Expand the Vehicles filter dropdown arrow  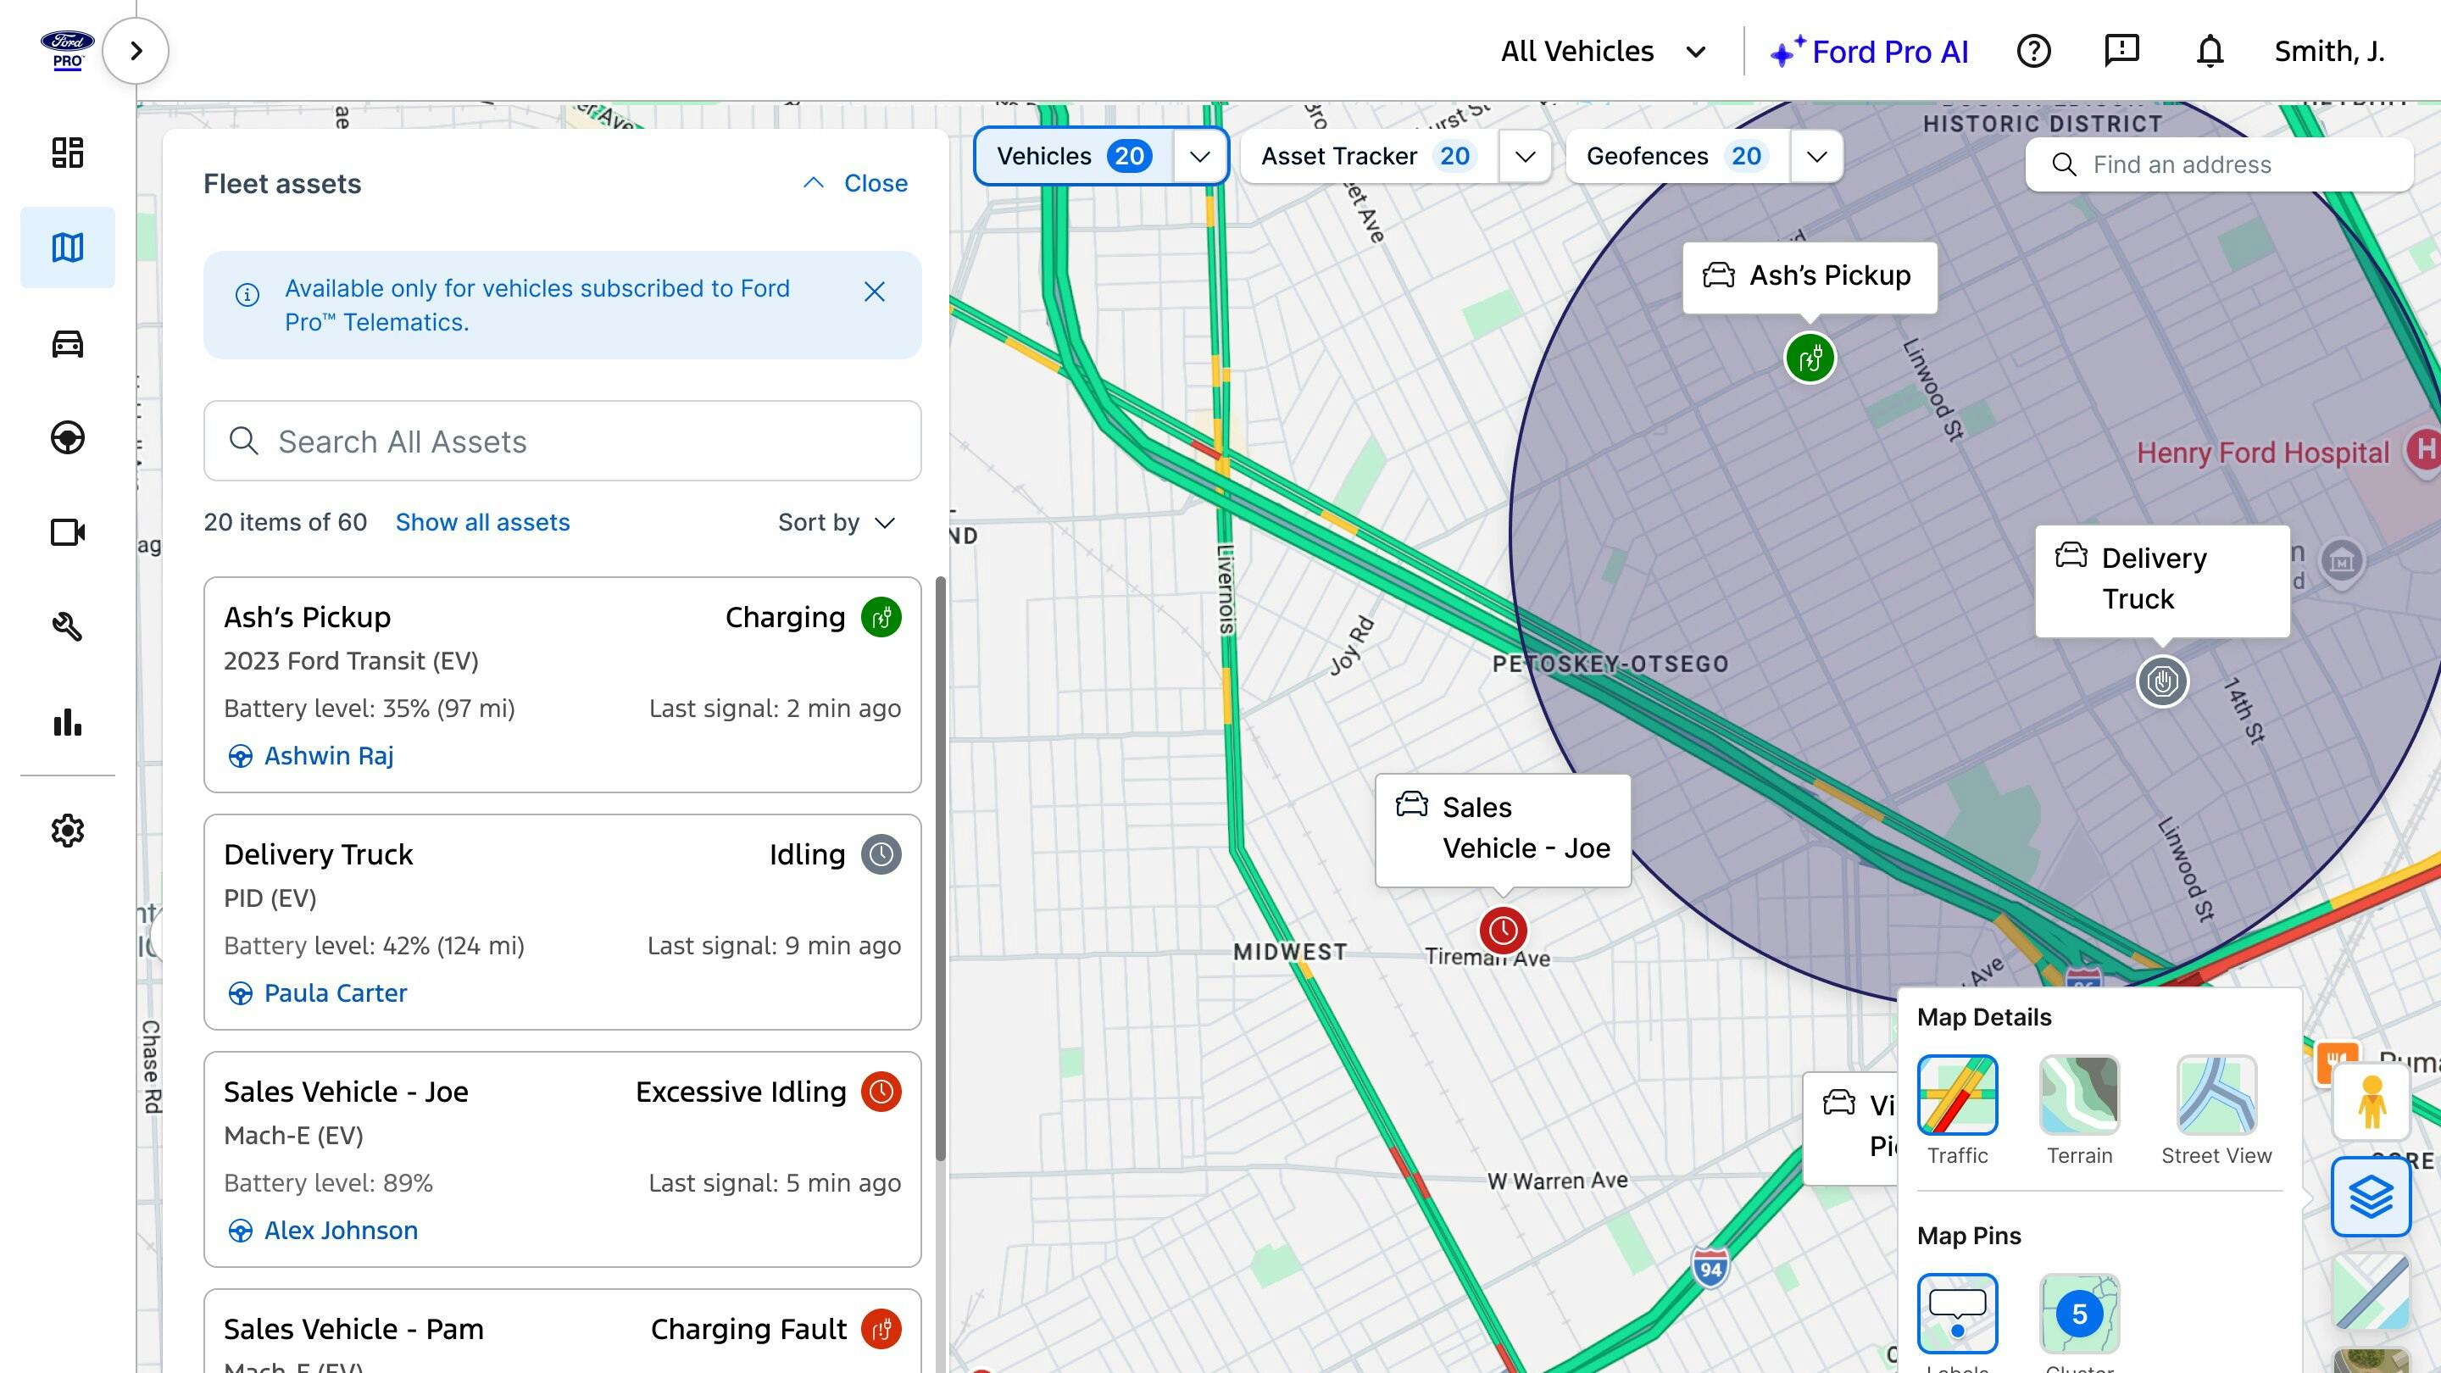point(1201,156)
